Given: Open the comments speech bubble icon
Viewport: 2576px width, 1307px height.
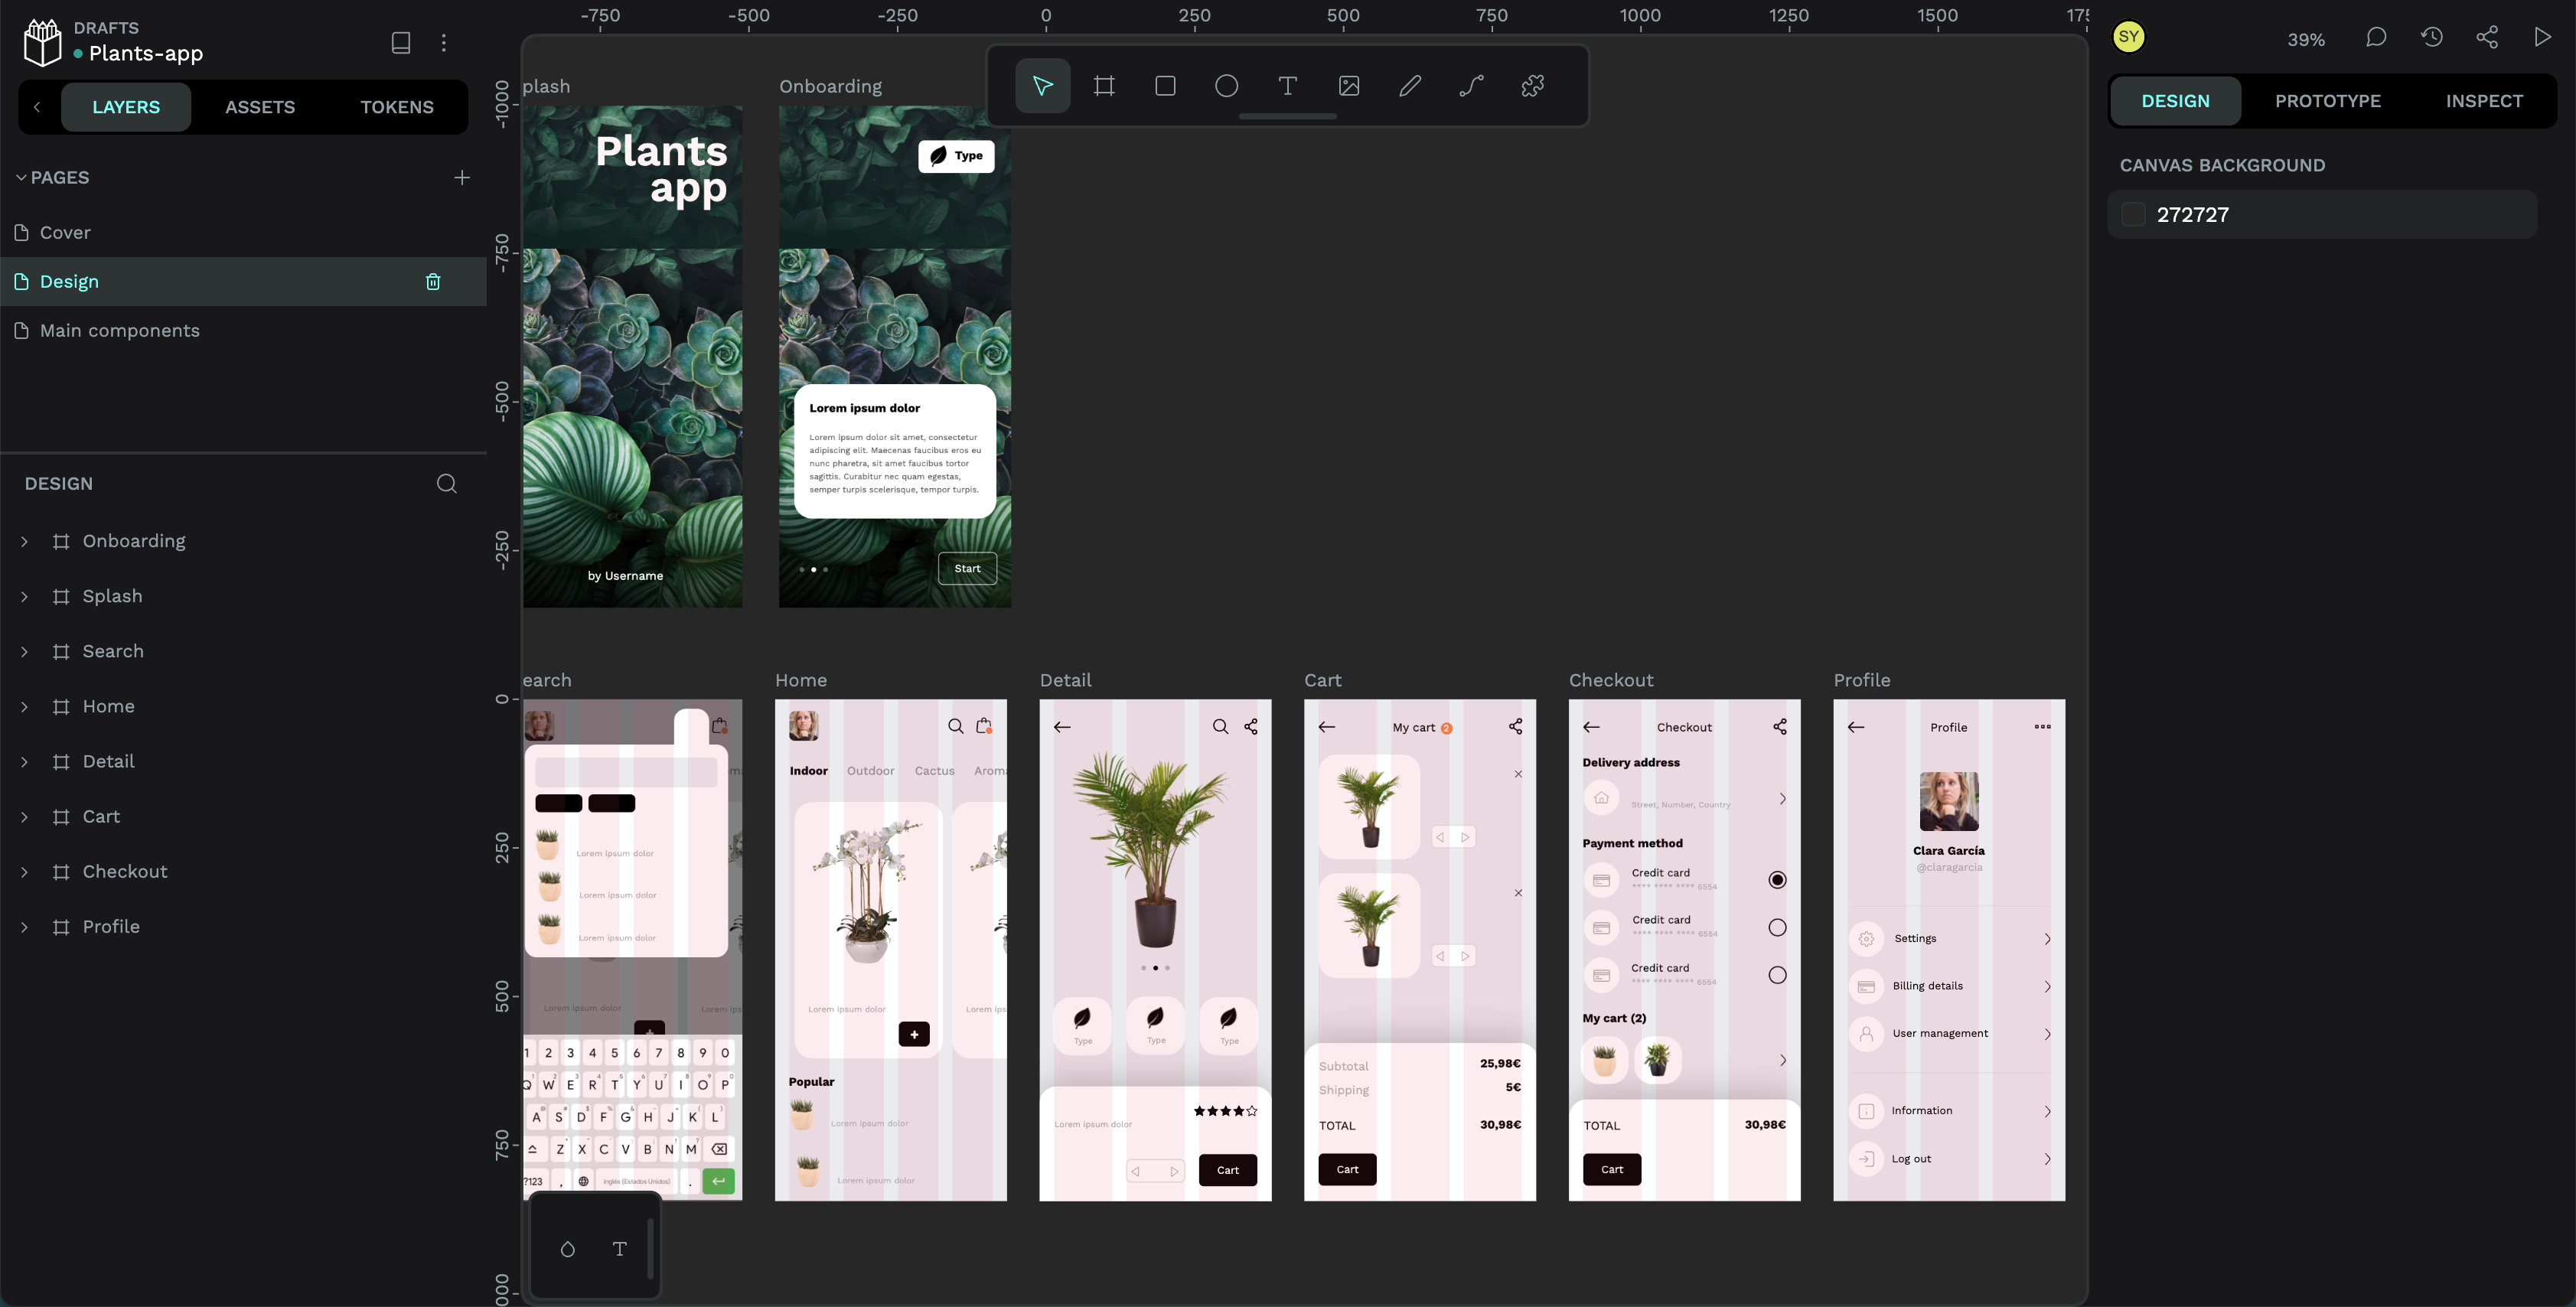Looking at the screenshot, I should point(2375,38).
